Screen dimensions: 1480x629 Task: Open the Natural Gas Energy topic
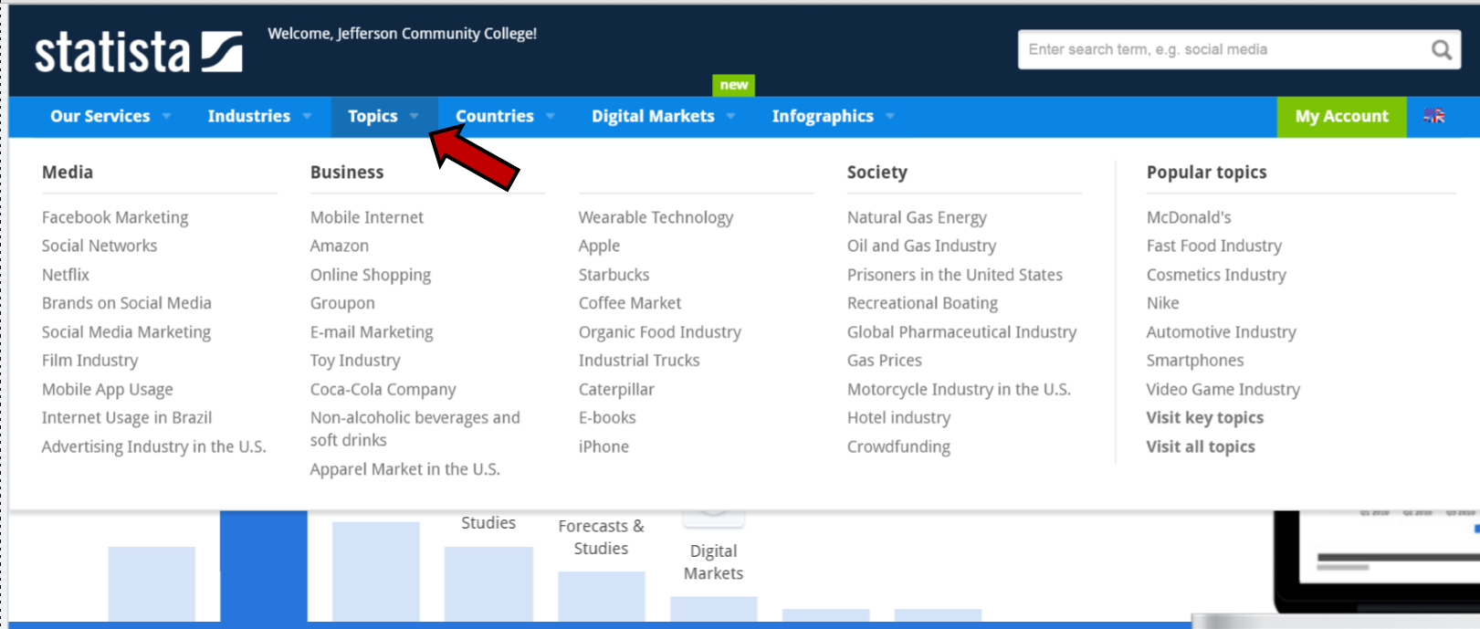917,217
